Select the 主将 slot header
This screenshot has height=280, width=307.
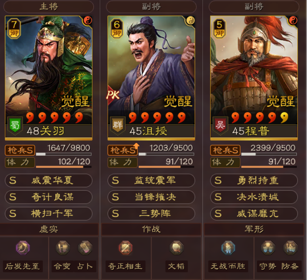pyautogui.click(x=49, y=7)
